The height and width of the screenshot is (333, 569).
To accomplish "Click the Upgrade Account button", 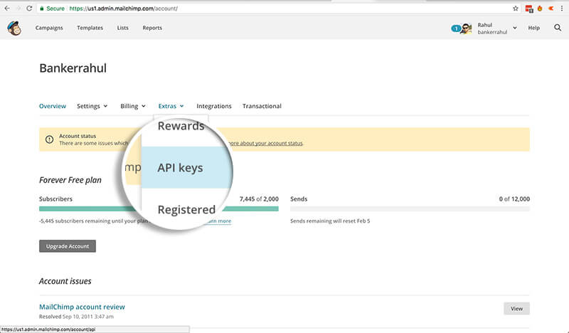I will coord(68,246).
